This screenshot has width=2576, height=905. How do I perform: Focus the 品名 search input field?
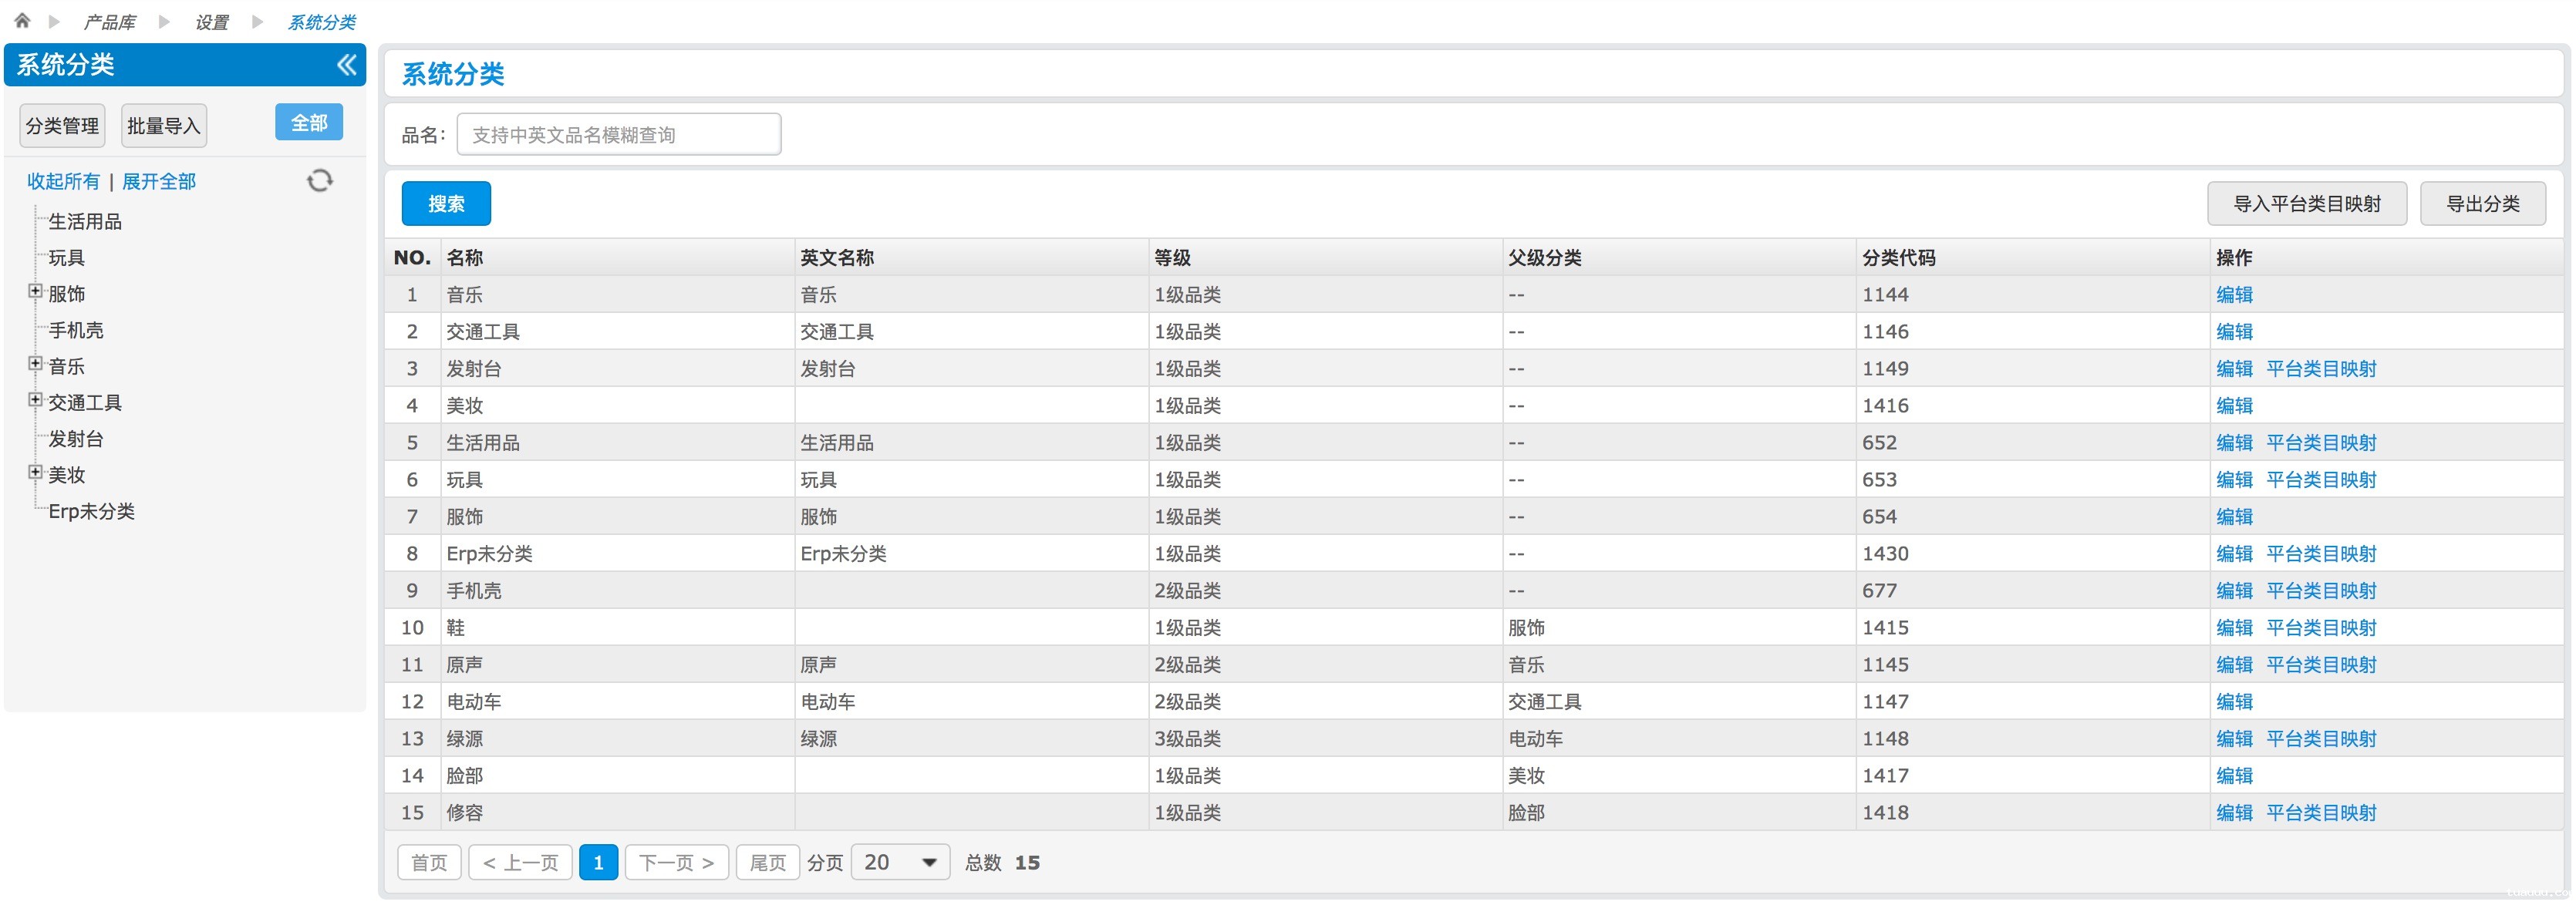tap(618, 135)
